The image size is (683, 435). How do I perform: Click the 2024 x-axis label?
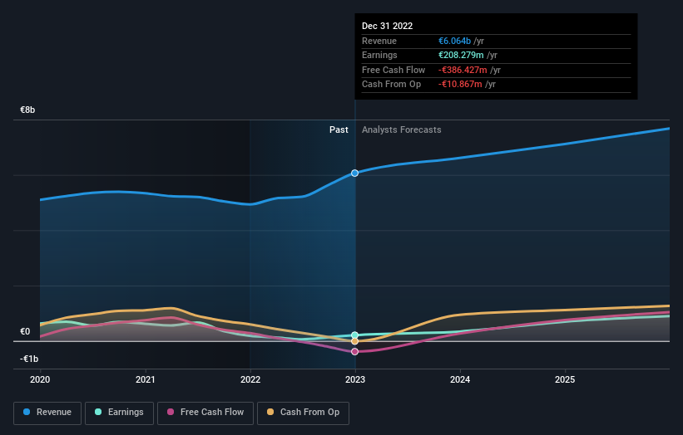(x=460, y=380)
